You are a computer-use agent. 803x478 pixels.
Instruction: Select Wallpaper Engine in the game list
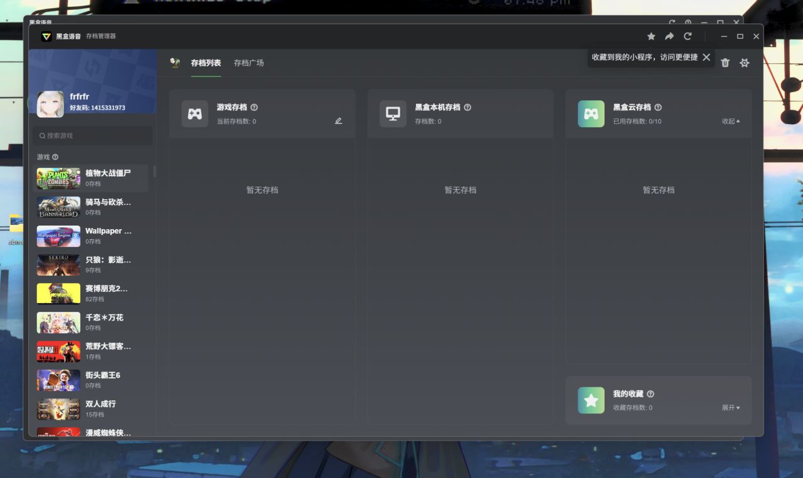91,236
